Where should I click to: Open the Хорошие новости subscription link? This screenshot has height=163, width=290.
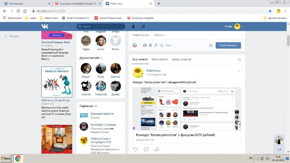[102, 114]
